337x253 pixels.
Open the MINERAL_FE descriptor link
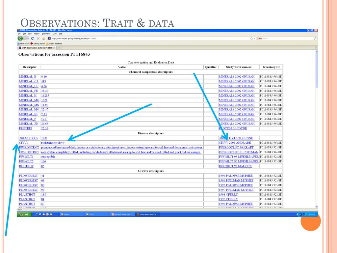pyautogui.click(x=28, y=91)
